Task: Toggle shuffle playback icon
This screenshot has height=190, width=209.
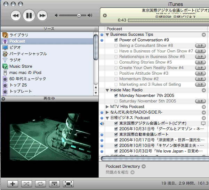Action: (x=26, y=183)
